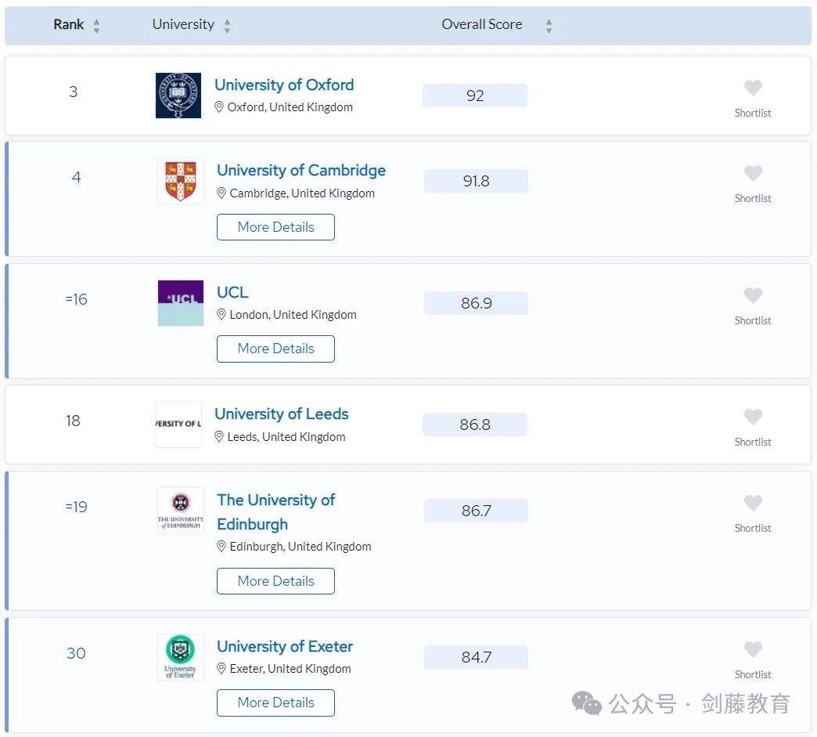Open University of Cambridge link
Viewport: 817px width, 737px height.
(301, 170)
